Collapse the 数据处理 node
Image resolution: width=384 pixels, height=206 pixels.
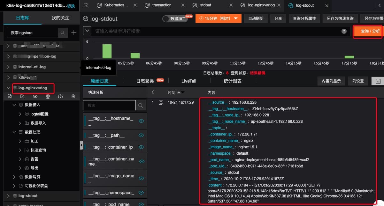click(14, 132)
